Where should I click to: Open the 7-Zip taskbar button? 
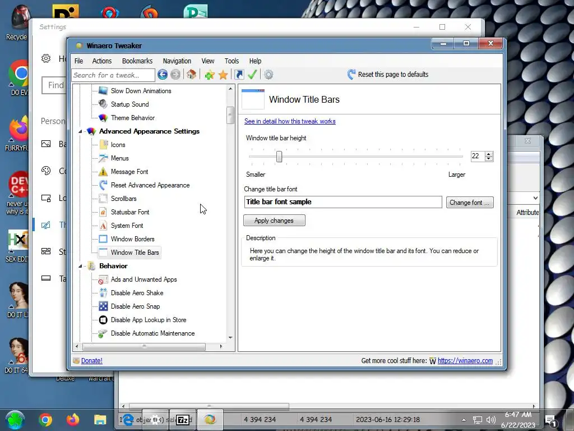coord(183,420)
